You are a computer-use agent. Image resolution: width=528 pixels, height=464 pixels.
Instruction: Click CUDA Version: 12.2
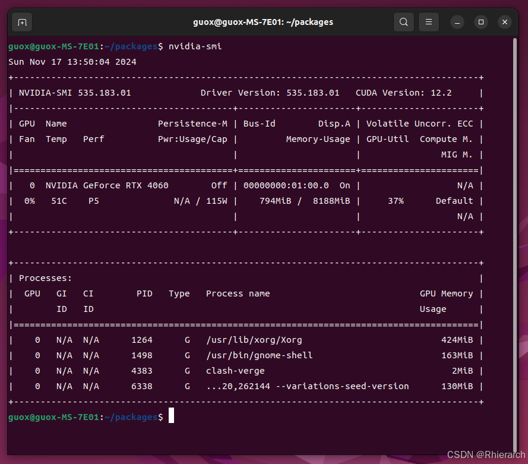click(403, 93)
